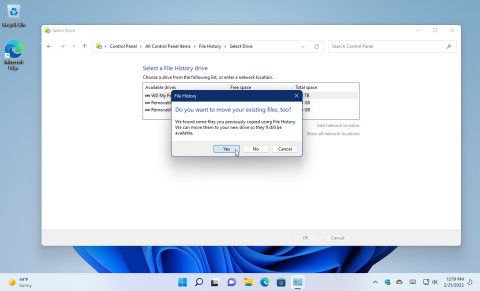Open File History in the breadcrumb path
This screenshot has height=291, width=480.
click(210, 46)
